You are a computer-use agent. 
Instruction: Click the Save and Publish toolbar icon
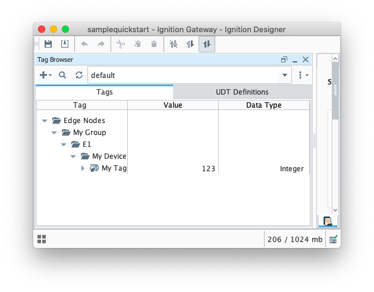pos(64,44)
